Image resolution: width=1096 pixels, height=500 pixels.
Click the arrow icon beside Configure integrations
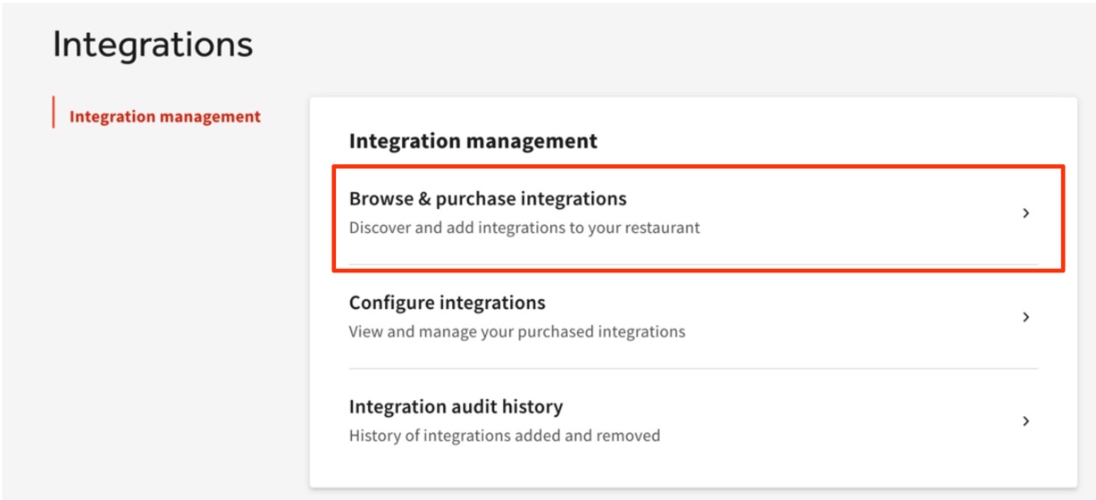[1025, 317]
